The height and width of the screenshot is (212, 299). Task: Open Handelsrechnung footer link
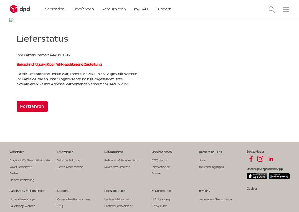coord(22,180)
